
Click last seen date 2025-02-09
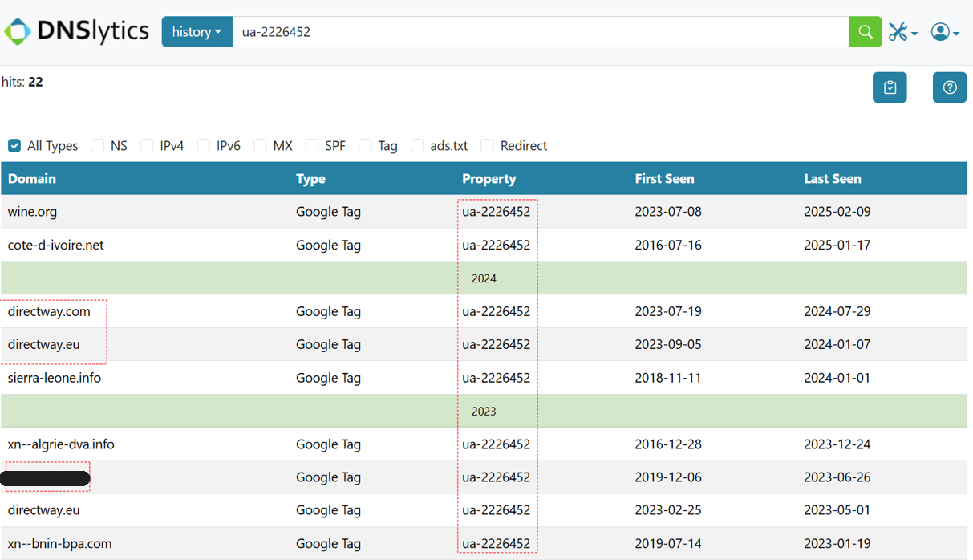click(837, 212)
